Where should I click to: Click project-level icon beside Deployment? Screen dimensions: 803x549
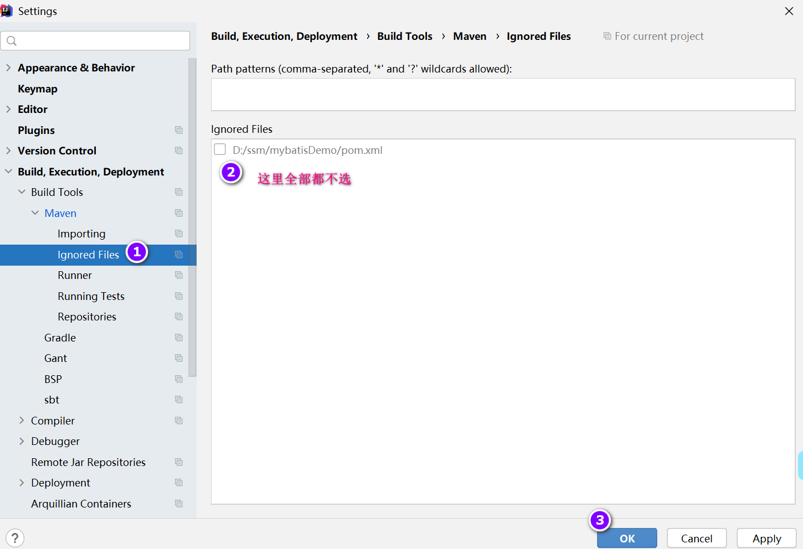tap(179, 483)
